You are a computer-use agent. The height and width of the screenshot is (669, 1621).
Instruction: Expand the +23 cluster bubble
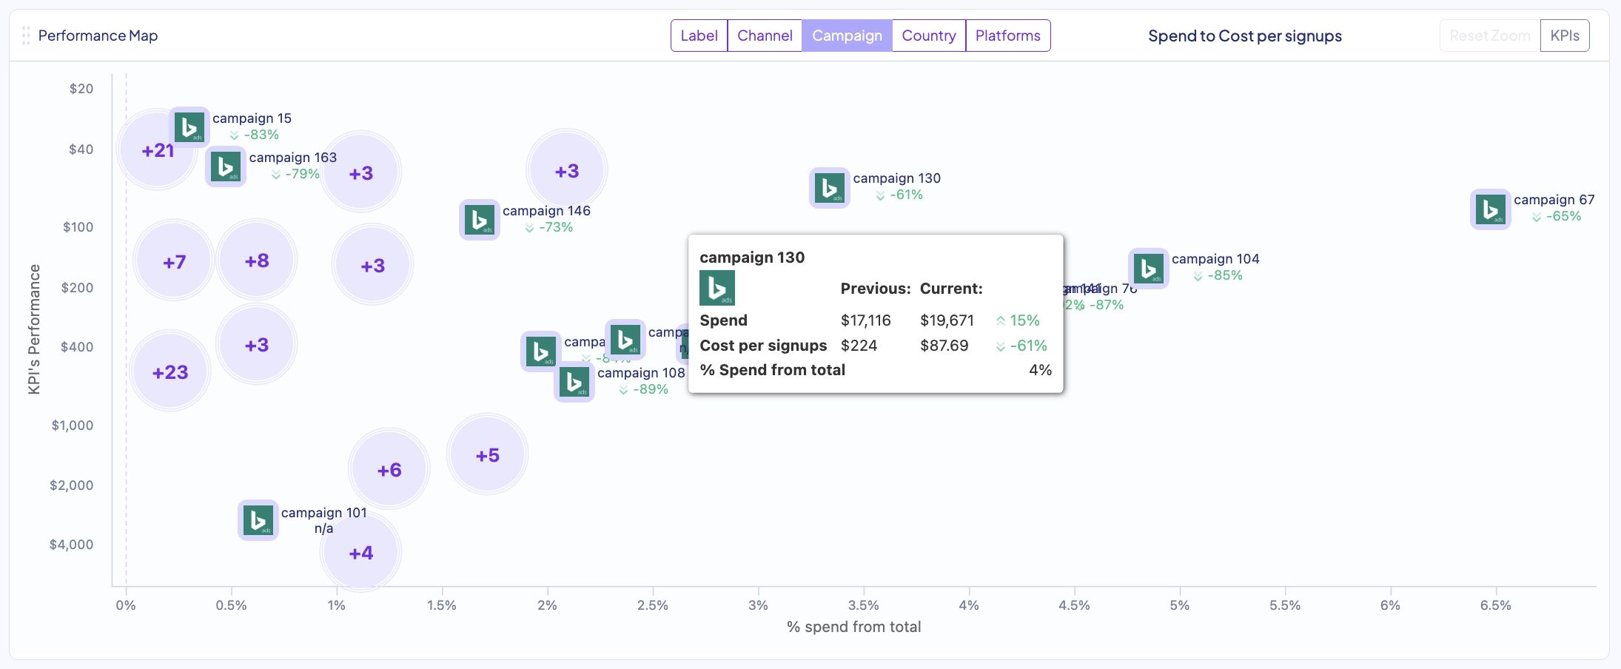(170, 372)
